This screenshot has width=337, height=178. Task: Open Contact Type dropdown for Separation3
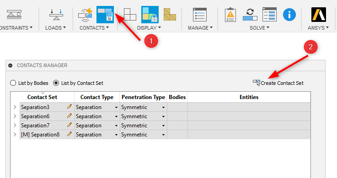(116, 107)
